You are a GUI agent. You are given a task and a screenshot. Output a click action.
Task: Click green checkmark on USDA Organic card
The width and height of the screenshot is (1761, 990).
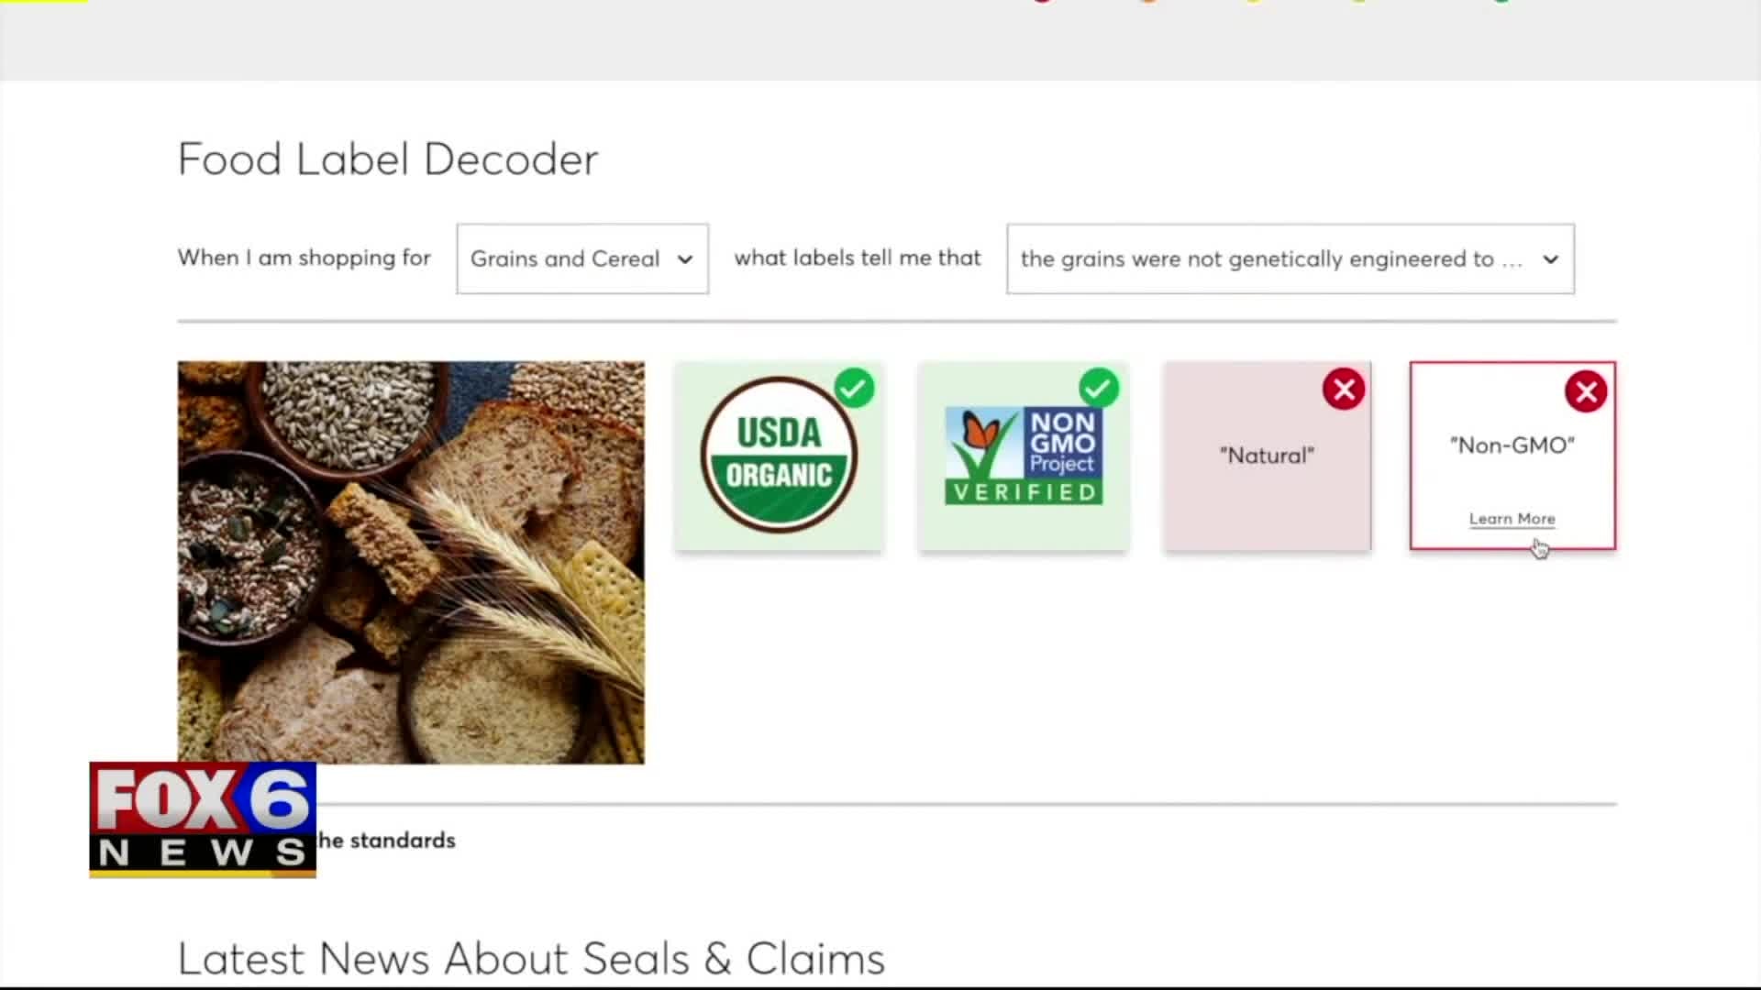[x=854, y=389]
